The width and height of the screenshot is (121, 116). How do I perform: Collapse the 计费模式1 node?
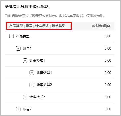click(x=25, y=61)
